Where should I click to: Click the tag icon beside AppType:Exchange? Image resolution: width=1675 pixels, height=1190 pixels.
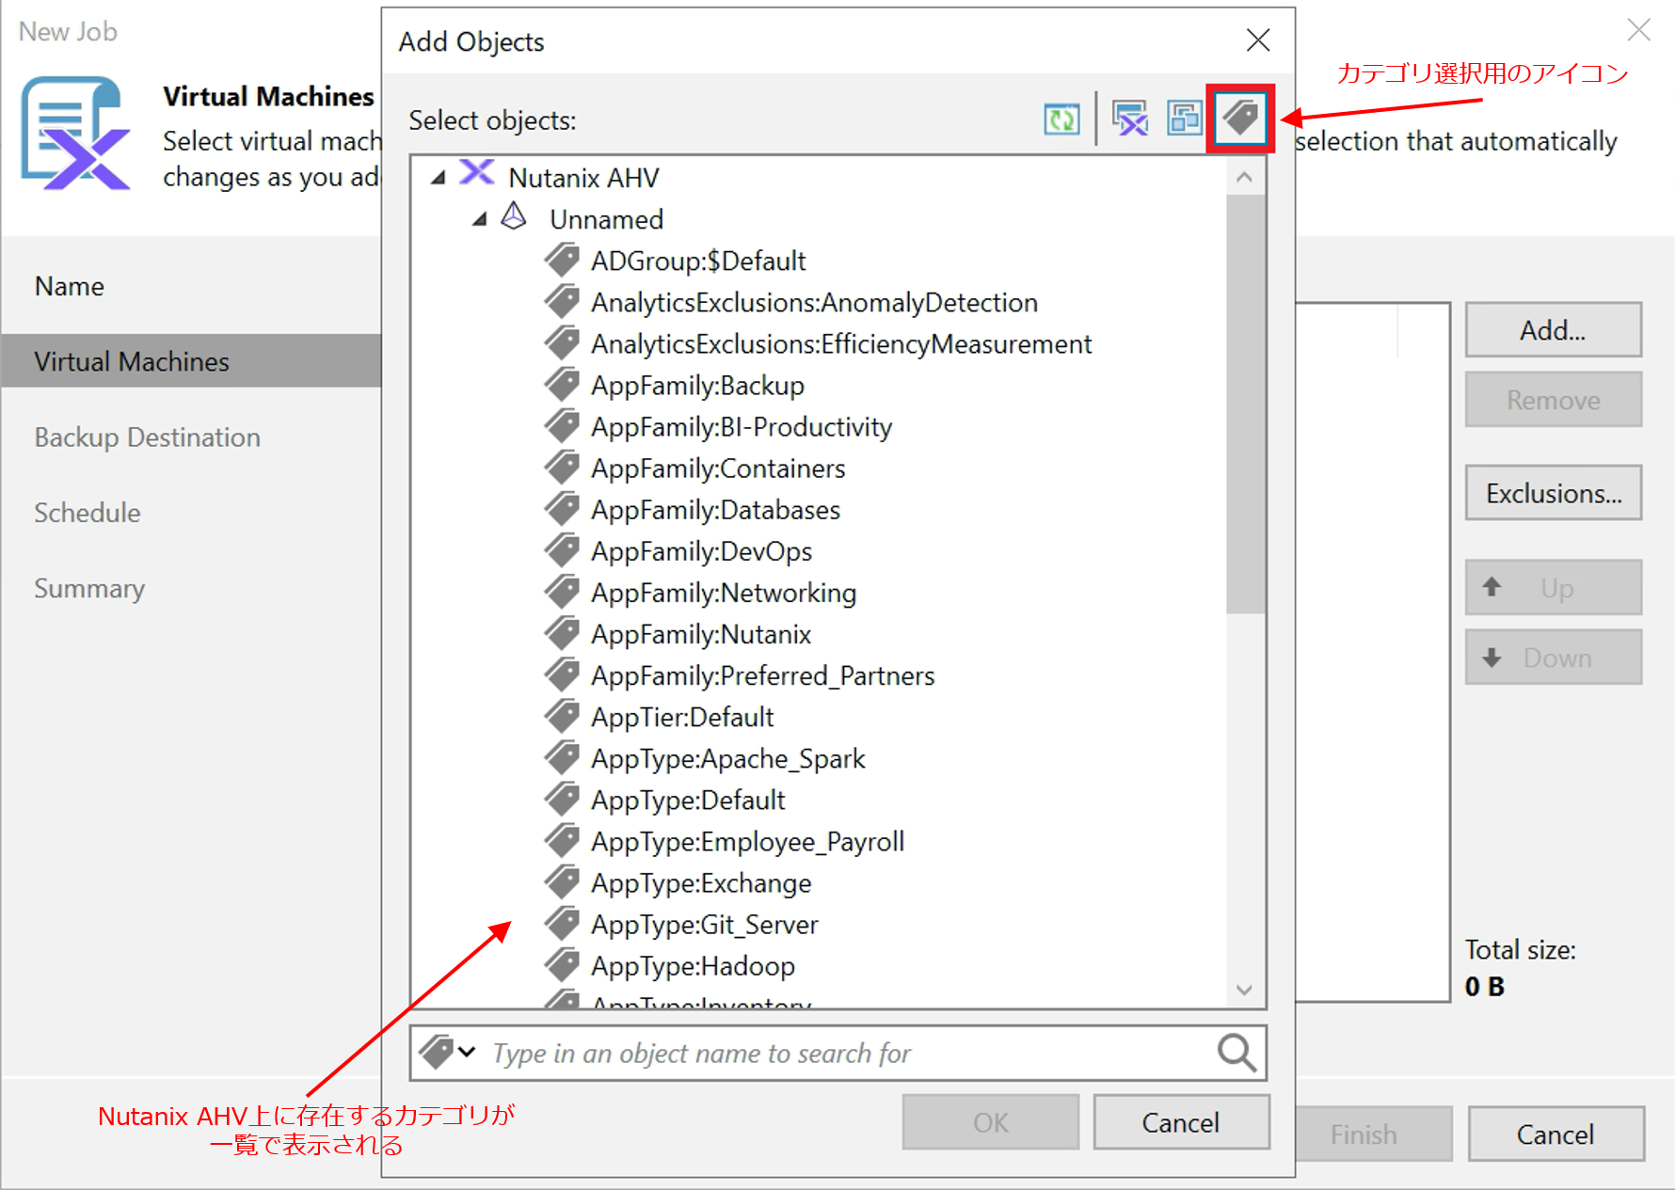click(x=562, y=881)
